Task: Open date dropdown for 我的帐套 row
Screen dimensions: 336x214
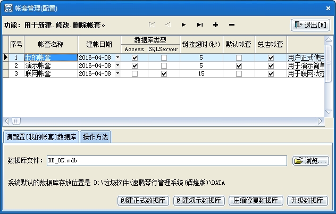Action: (117, 57)
